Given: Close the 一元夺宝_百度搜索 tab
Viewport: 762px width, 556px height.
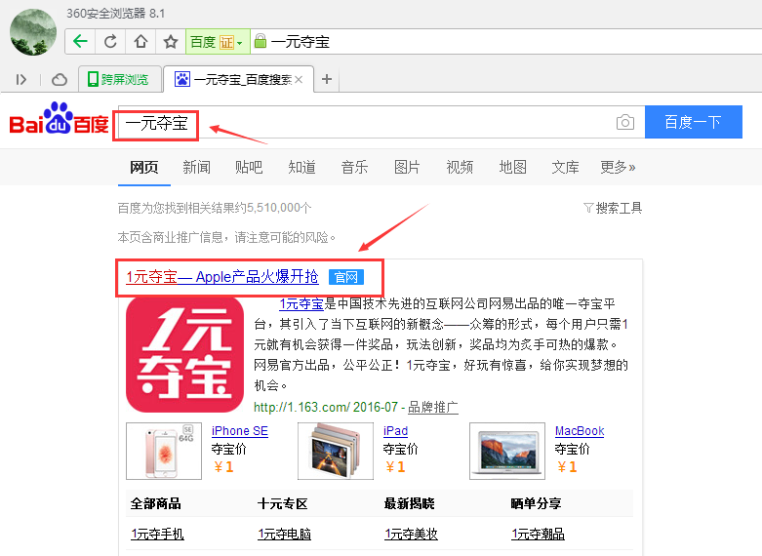Looking at the screenshot, I should point(299,79).
